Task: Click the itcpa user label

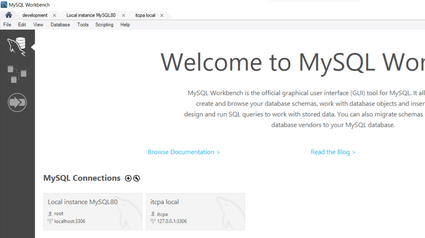Action: point(162,214)
